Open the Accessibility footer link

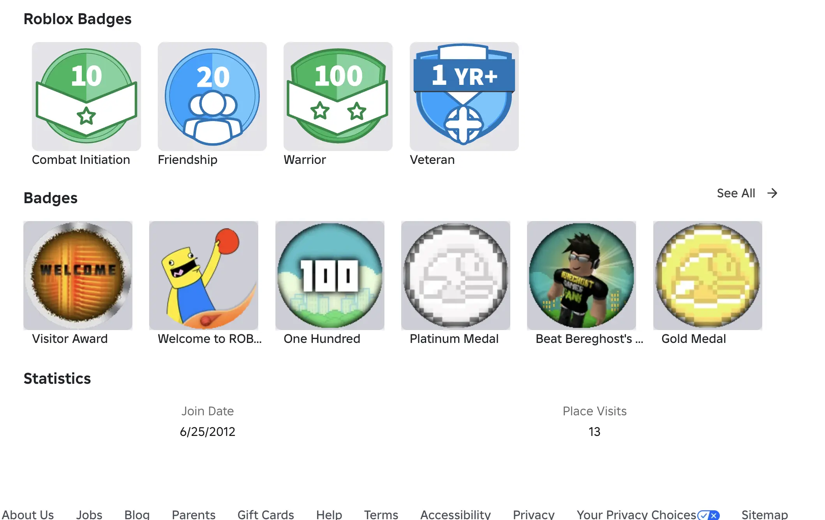(x=455, y=515)
